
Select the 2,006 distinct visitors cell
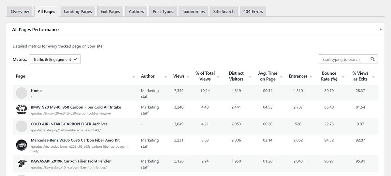pyautogui.click(x=236, y=140)
